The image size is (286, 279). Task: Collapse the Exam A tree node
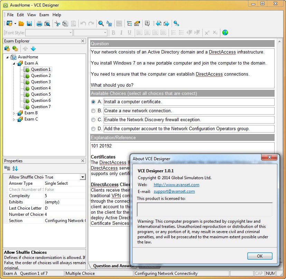[x=14, y=64]
